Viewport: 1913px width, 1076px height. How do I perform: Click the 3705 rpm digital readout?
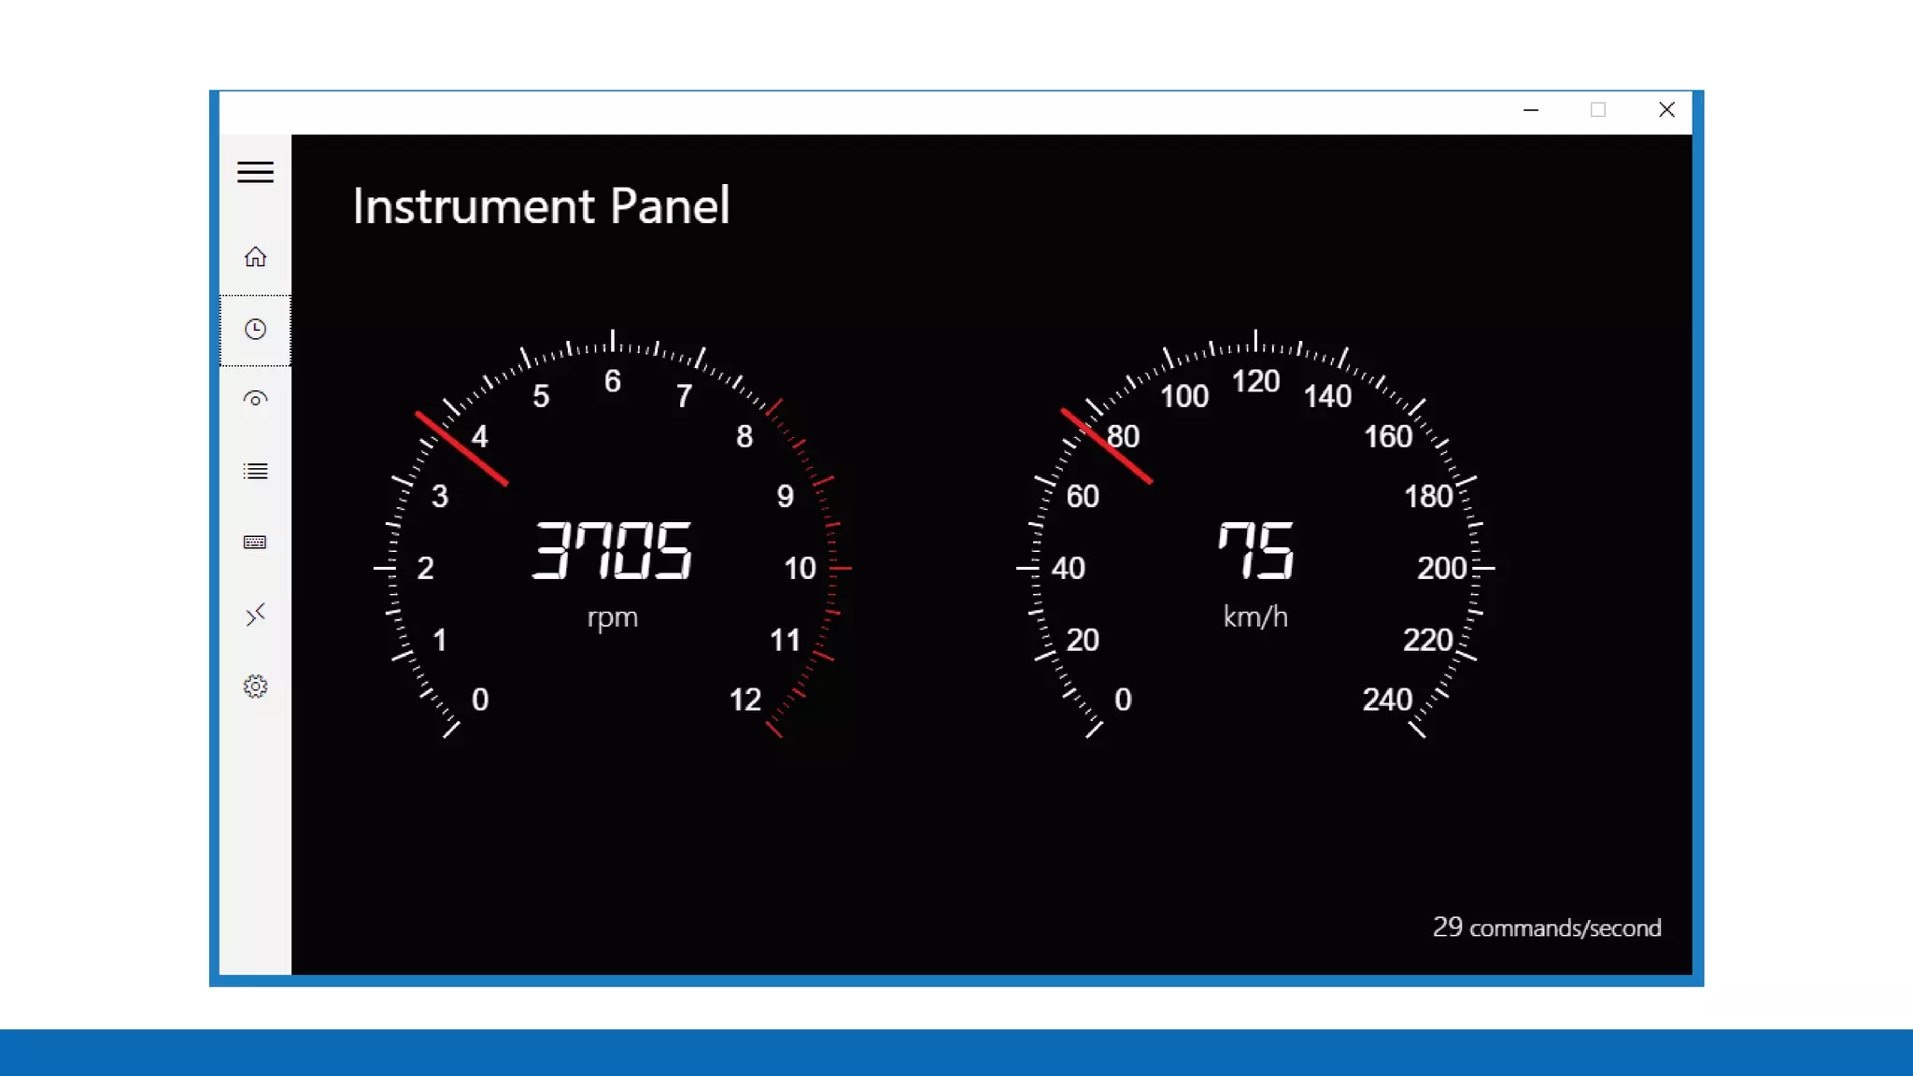pyautogui.click(x=612, y=551)
